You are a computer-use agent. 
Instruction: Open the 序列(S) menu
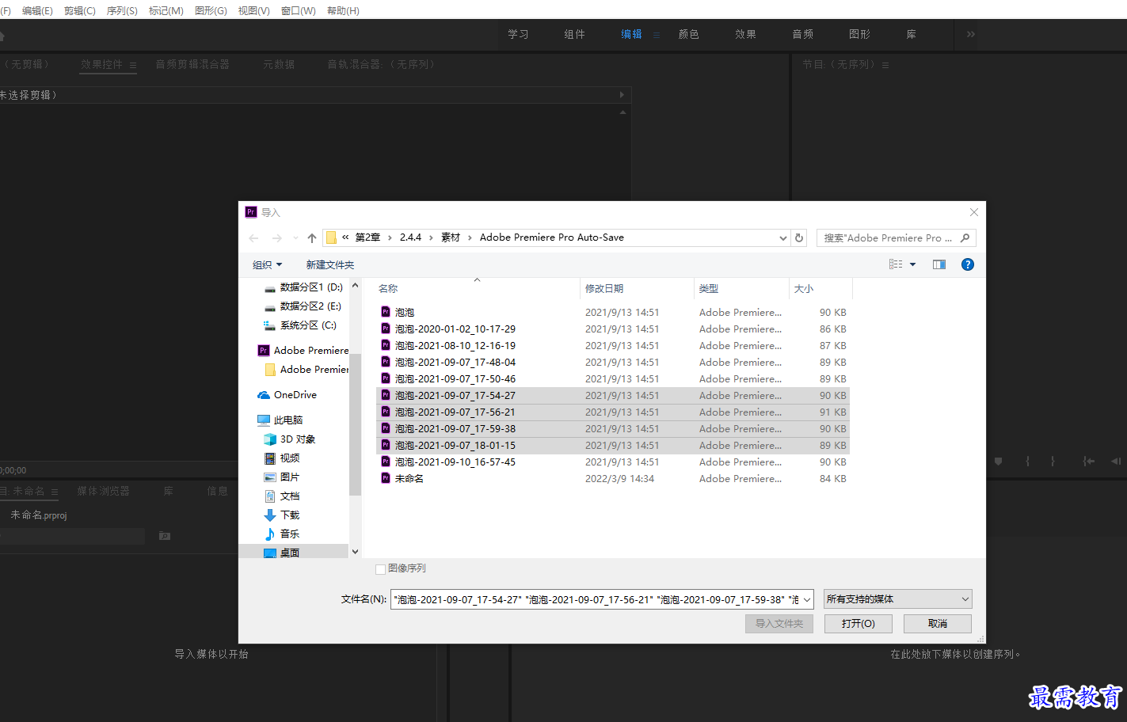tap(122, 10)
